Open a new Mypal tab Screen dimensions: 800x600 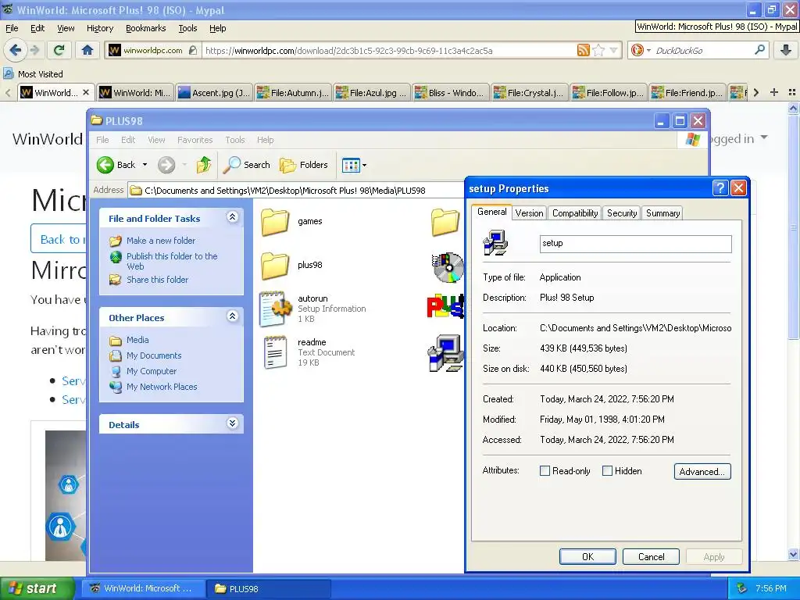coord(774,92)
